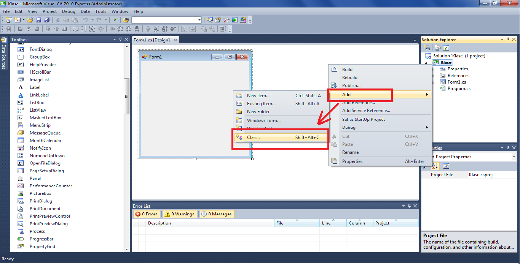Screen dimensions: 520x264
Task: Click Windows Form... in Add submenu
Action: 281,120
